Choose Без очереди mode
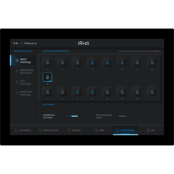The image size is (174, 174). tap(23, 82)
